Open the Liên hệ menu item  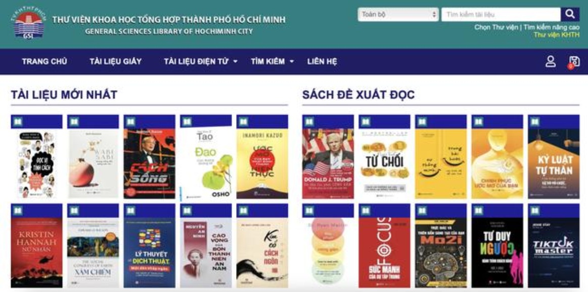coord(322,62)
